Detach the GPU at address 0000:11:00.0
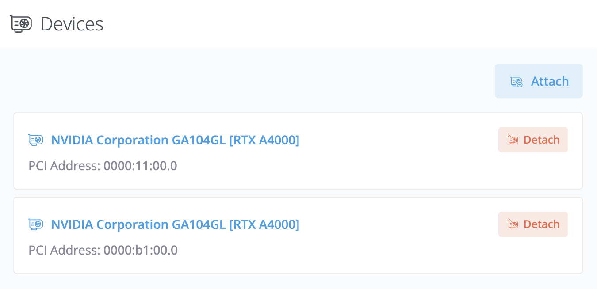Viewport: 597px width, 289px height. [533, 140]
